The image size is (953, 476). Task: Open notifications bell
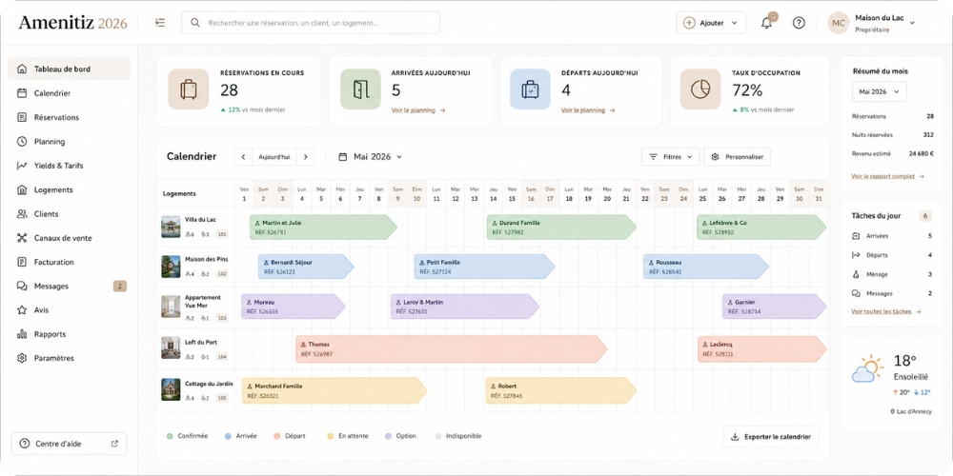pyautogui.click(x=766, y=23)
